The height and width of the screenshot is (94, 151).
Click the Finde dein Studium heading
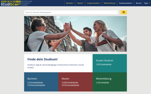[x=43, y=59]
